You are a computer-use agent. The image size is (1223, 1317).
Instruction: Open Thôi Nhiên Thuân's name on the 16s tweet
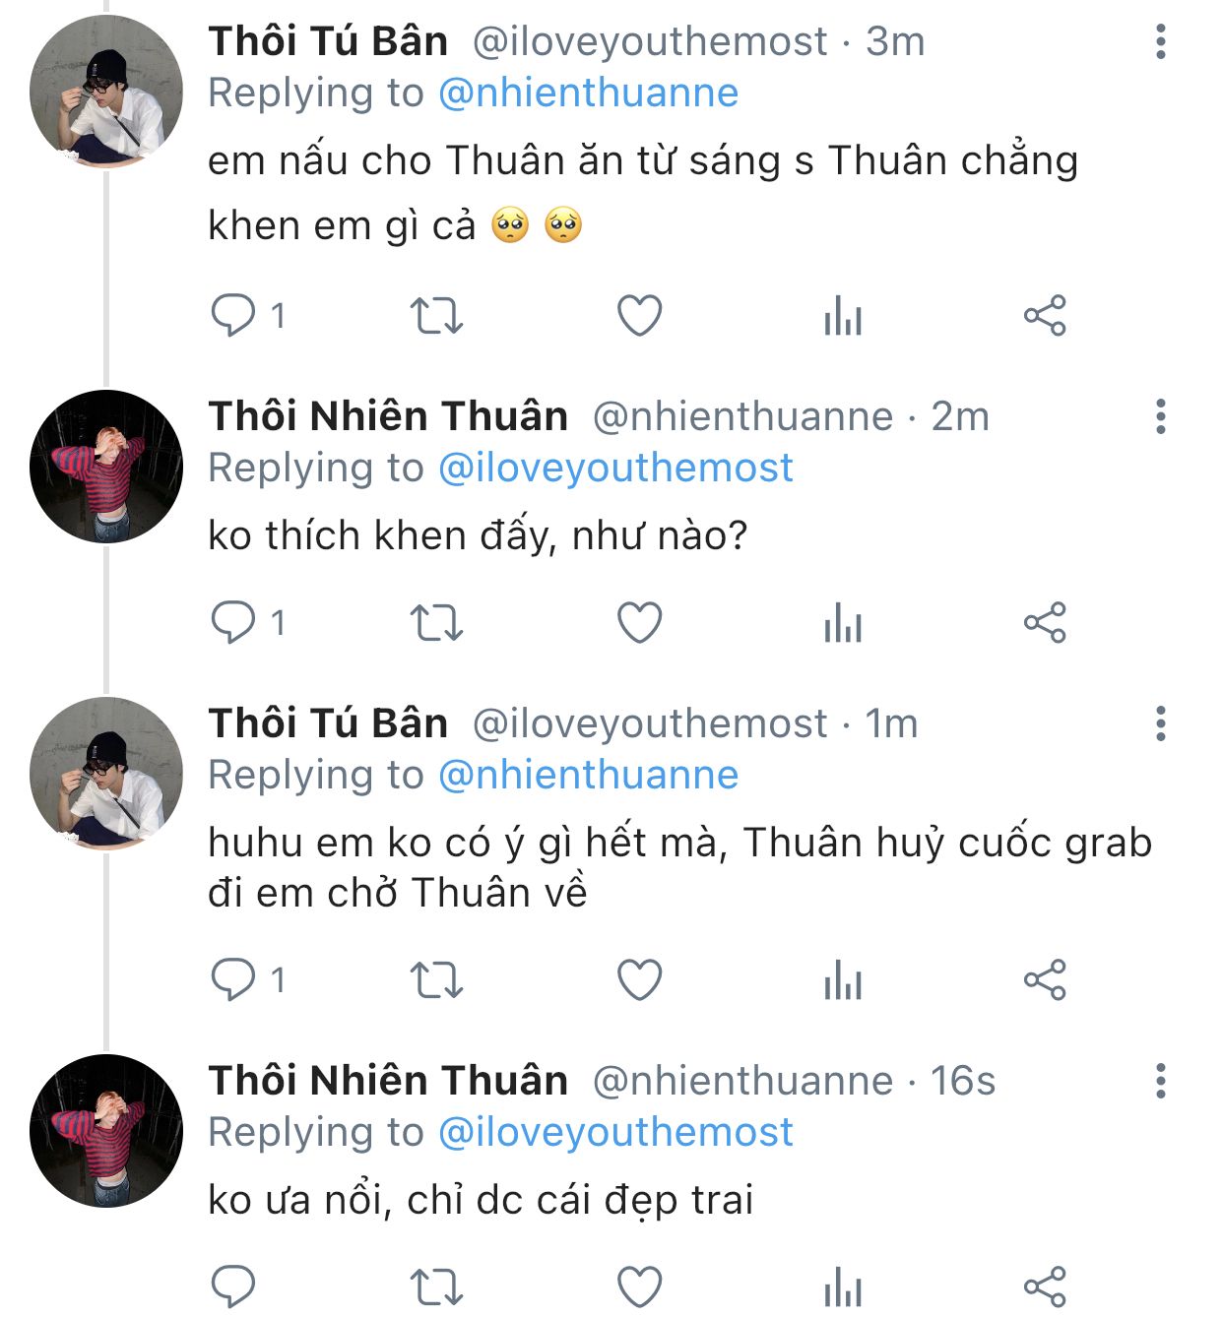(388, 1081)
